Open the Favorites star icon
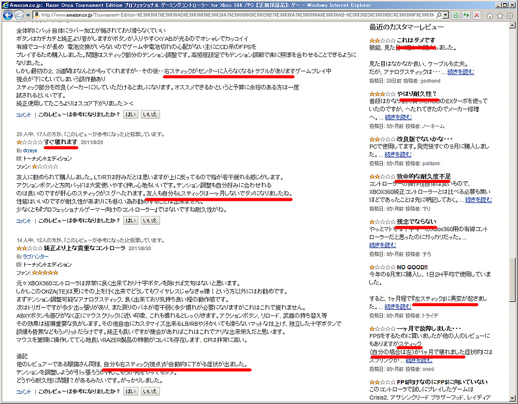Viewport: 518px width, 404px height. coord(500,16)
